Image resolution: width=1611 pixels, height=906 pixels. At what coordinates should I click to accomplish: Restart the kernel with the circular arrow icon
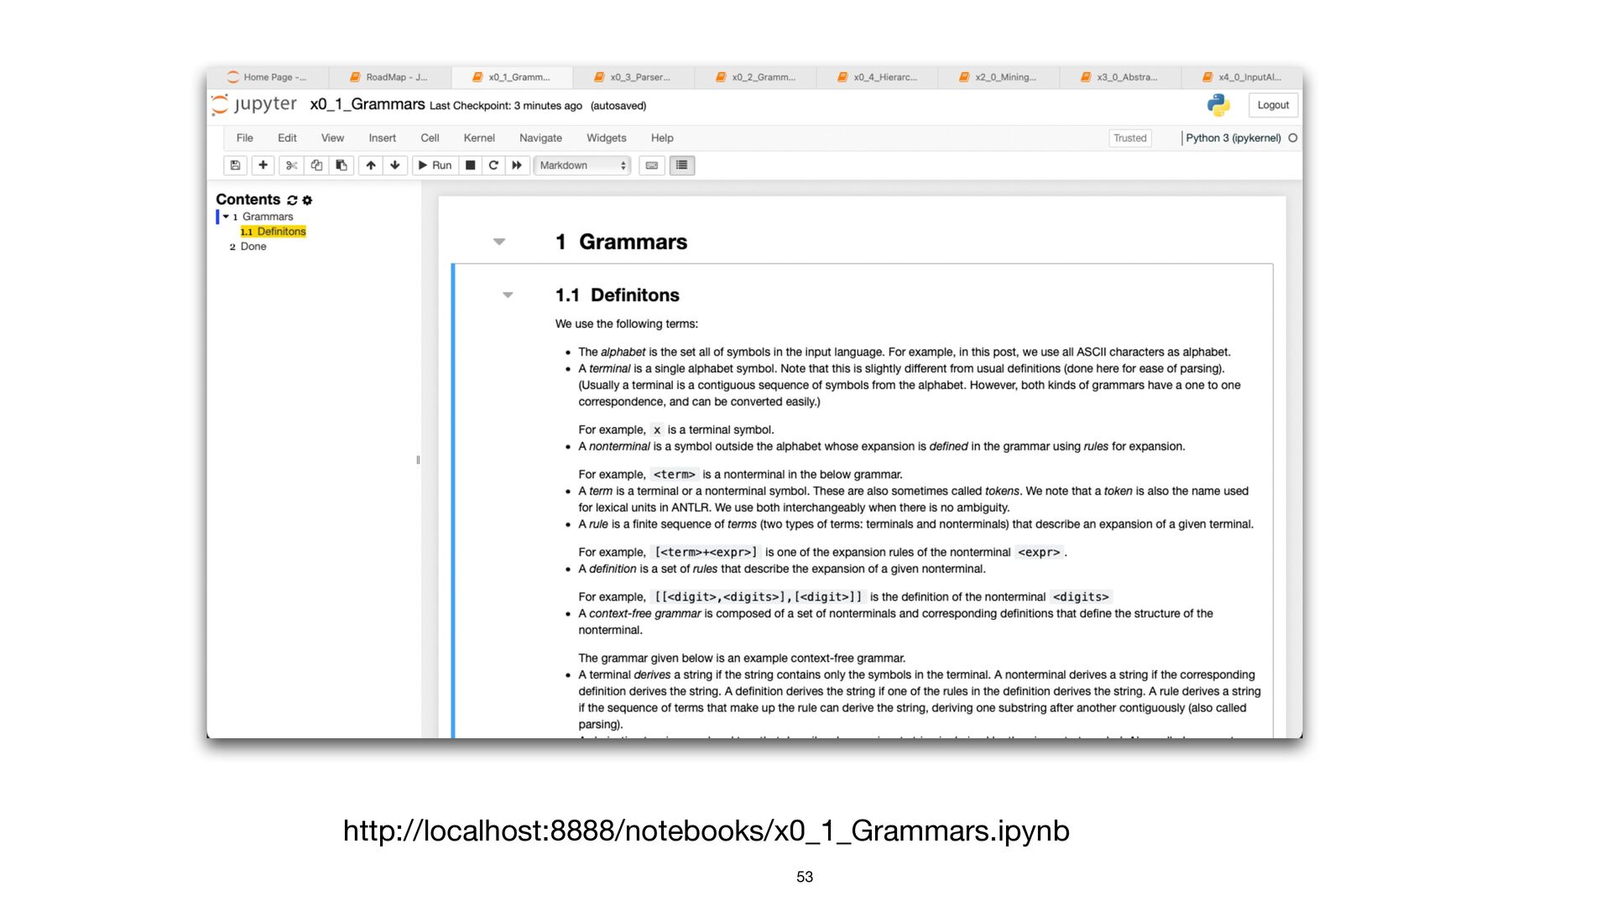[x=493, y=165]
